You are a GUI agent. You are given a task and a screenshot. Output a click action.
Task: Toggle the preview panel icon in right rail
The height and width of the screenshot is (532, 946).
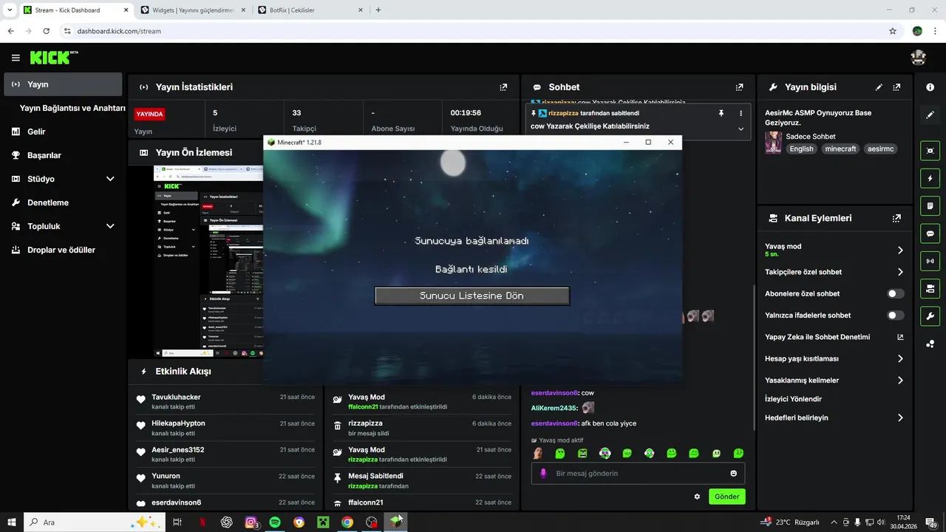(930, 151)
